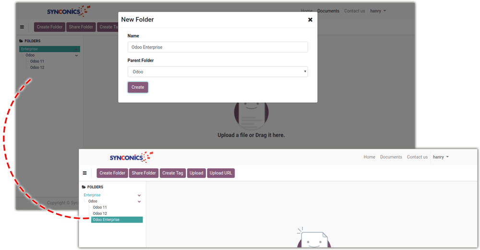The width and height of the screenshot is (480, 250).
Task: Open the Parent Folder dropdown
Action: pyautogui.click(x=217, y=72)
